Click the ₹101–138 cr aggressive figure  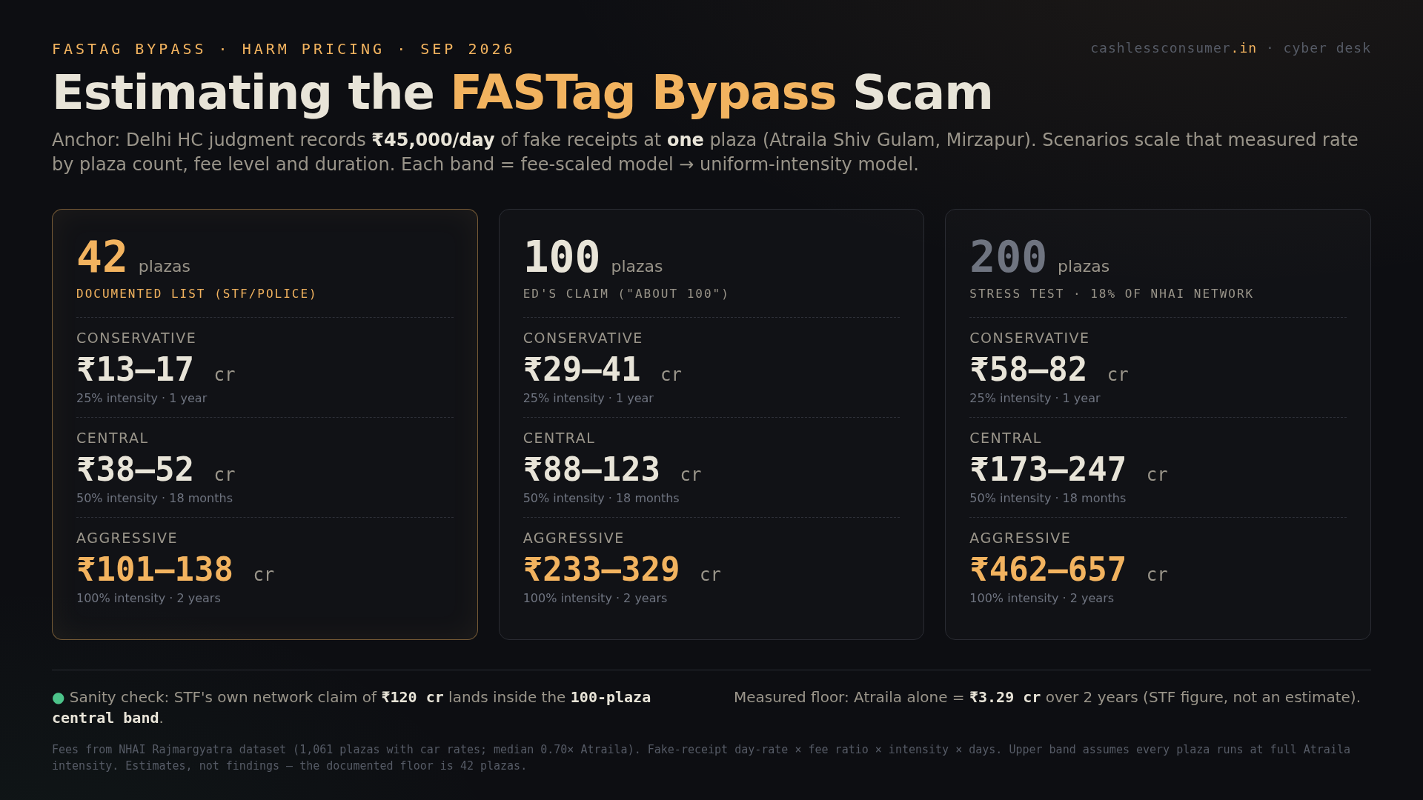point(176,570)
